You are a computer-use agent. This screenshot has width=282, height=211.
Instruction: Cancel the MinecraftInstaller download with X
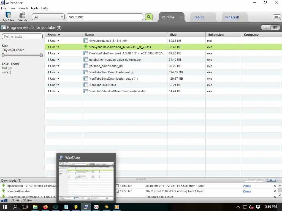tap(275, 191)
